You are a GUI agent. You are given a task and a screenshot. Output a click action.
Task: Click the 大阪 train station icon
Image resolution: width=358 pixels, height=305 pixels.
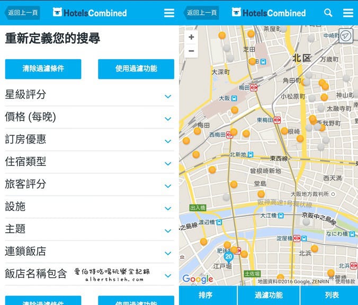pyautogui.click(x=234, y=98)
